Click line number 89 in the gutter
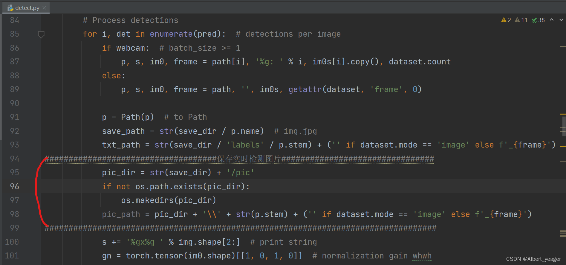The width and height of the screenshot is (566, 265). pos(14,89)
